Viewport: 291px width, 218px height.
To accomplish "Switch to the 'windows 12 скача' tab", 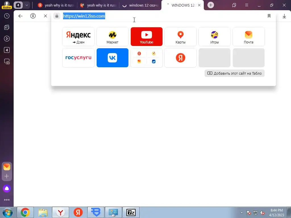I will [140, 5].
